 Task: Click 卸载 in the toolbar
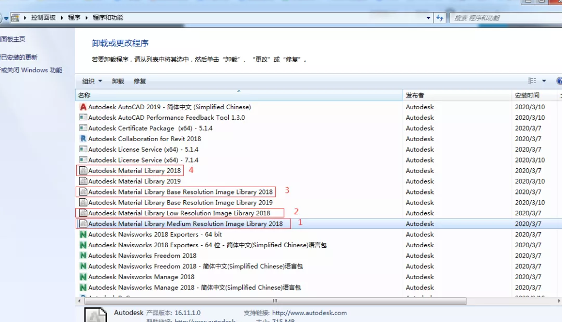coord(118,81)
